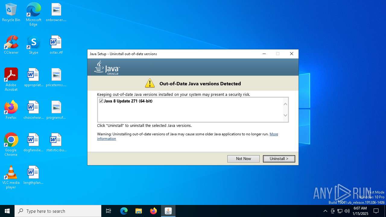Select the programsf... image file icon

point(56,110)
